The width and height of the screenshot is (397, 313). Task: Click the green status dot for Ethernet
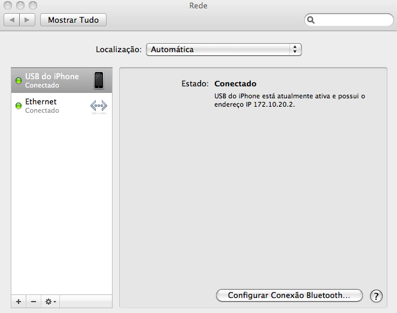[x=19, y=106]
